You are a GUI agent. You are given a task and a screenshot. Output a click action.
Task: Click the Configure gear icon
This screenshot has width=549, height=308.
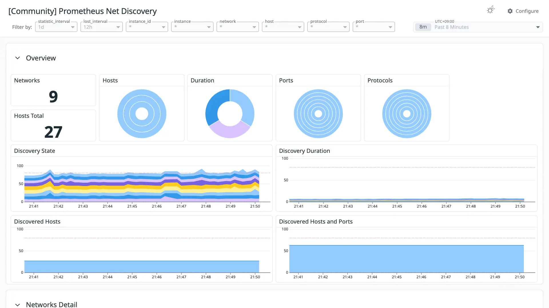coord(510,11)
